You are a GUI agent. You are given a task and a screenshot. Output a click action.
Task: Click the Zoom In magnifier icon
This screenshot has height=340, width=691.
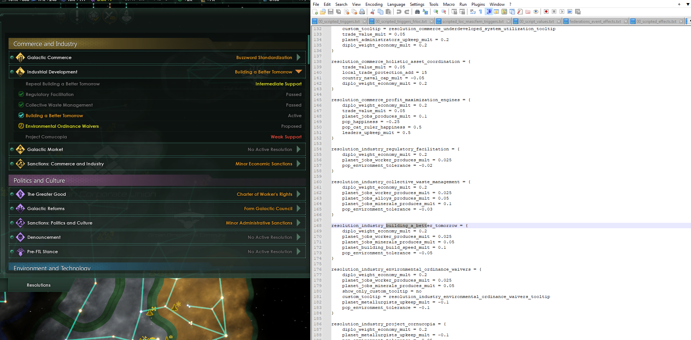[x=436, y=12]
